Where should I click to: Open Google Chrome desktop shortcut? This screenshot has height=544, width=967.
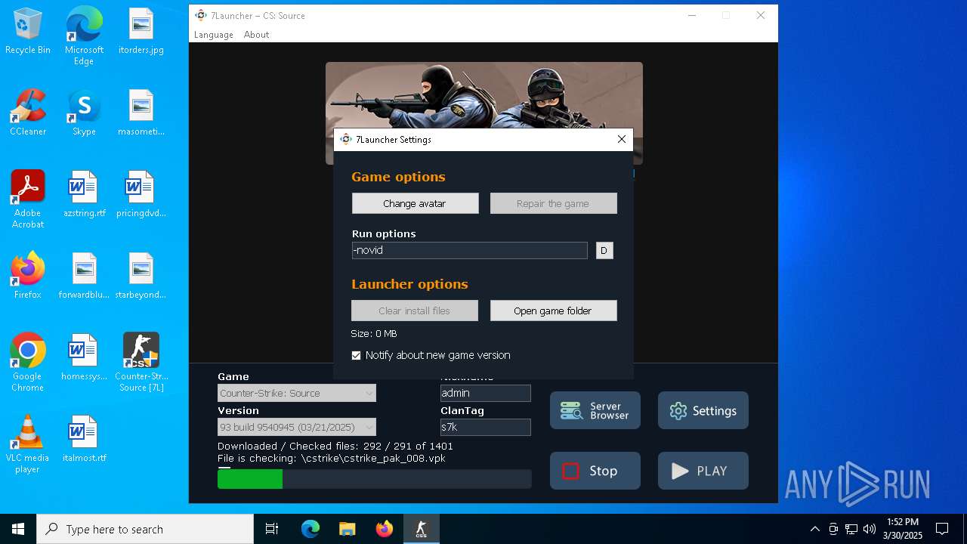(28, 363)
